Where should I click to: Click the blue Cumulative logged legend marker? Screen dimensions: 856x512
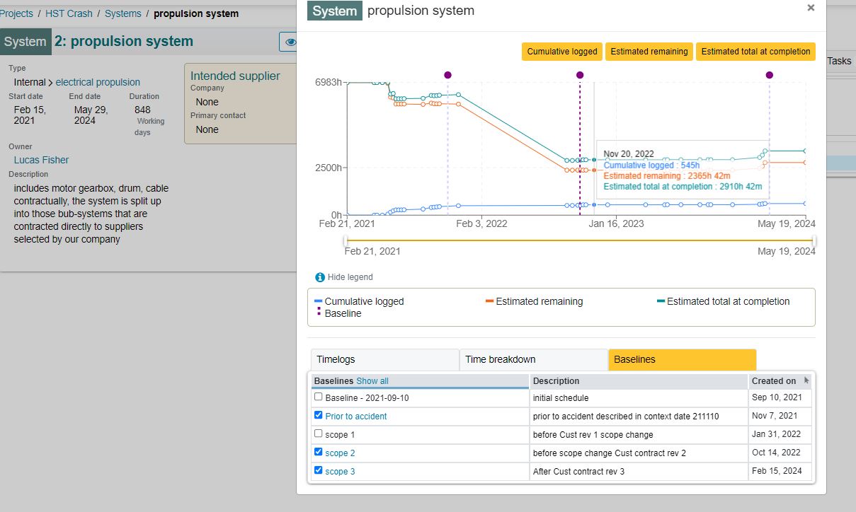point(319,301)
